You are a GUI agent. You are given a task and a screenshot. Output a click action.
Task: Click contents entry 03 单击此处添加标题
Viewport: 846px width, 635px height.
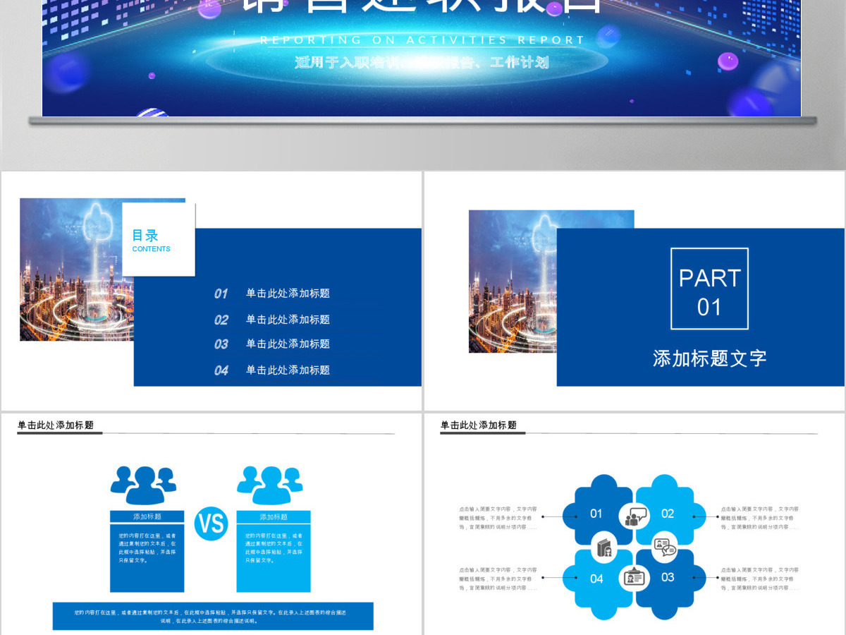pos(272,344)
